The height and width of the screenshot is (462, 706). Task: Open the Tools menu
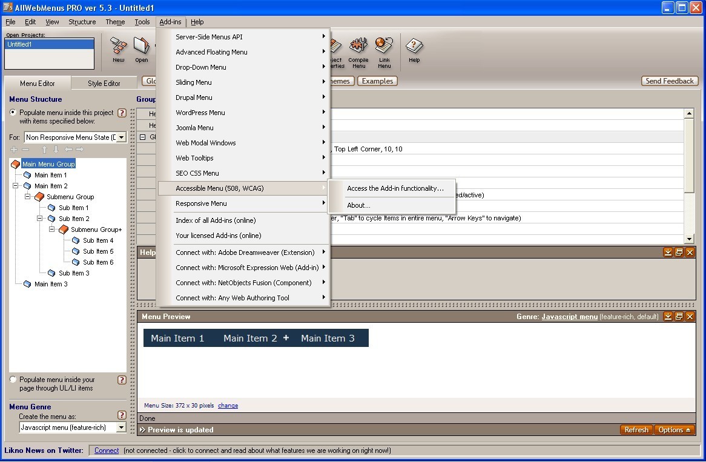(142, 22)
